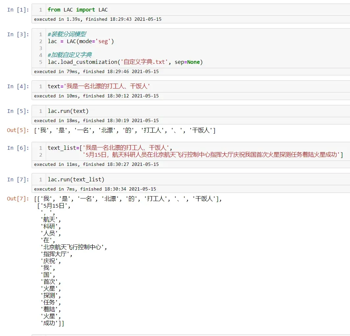Screen dimensions: 350x336
Task: Click the Out[5] segmentation result list
Action: (125, 130)
